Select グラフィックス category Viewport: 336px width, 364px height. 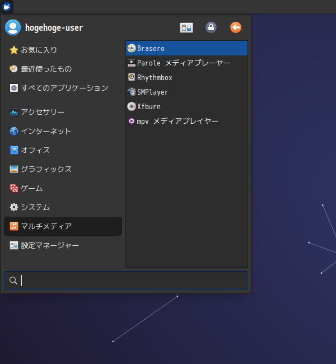[x=63, y=169]
